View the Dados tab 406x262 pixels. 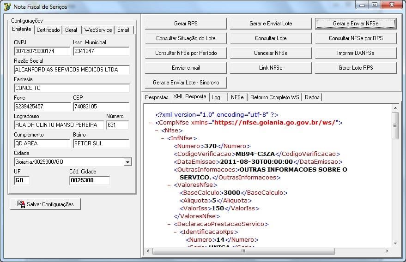click(312, 97)
